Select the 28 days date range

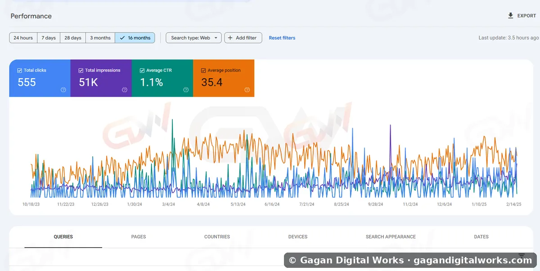(73, 38)
